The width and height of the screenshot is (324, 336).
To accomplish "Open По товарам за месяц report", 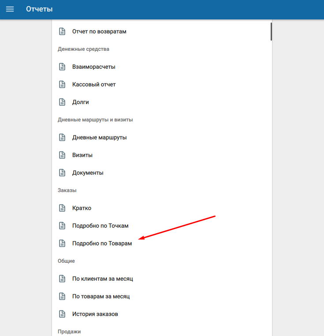I will 101,296.
